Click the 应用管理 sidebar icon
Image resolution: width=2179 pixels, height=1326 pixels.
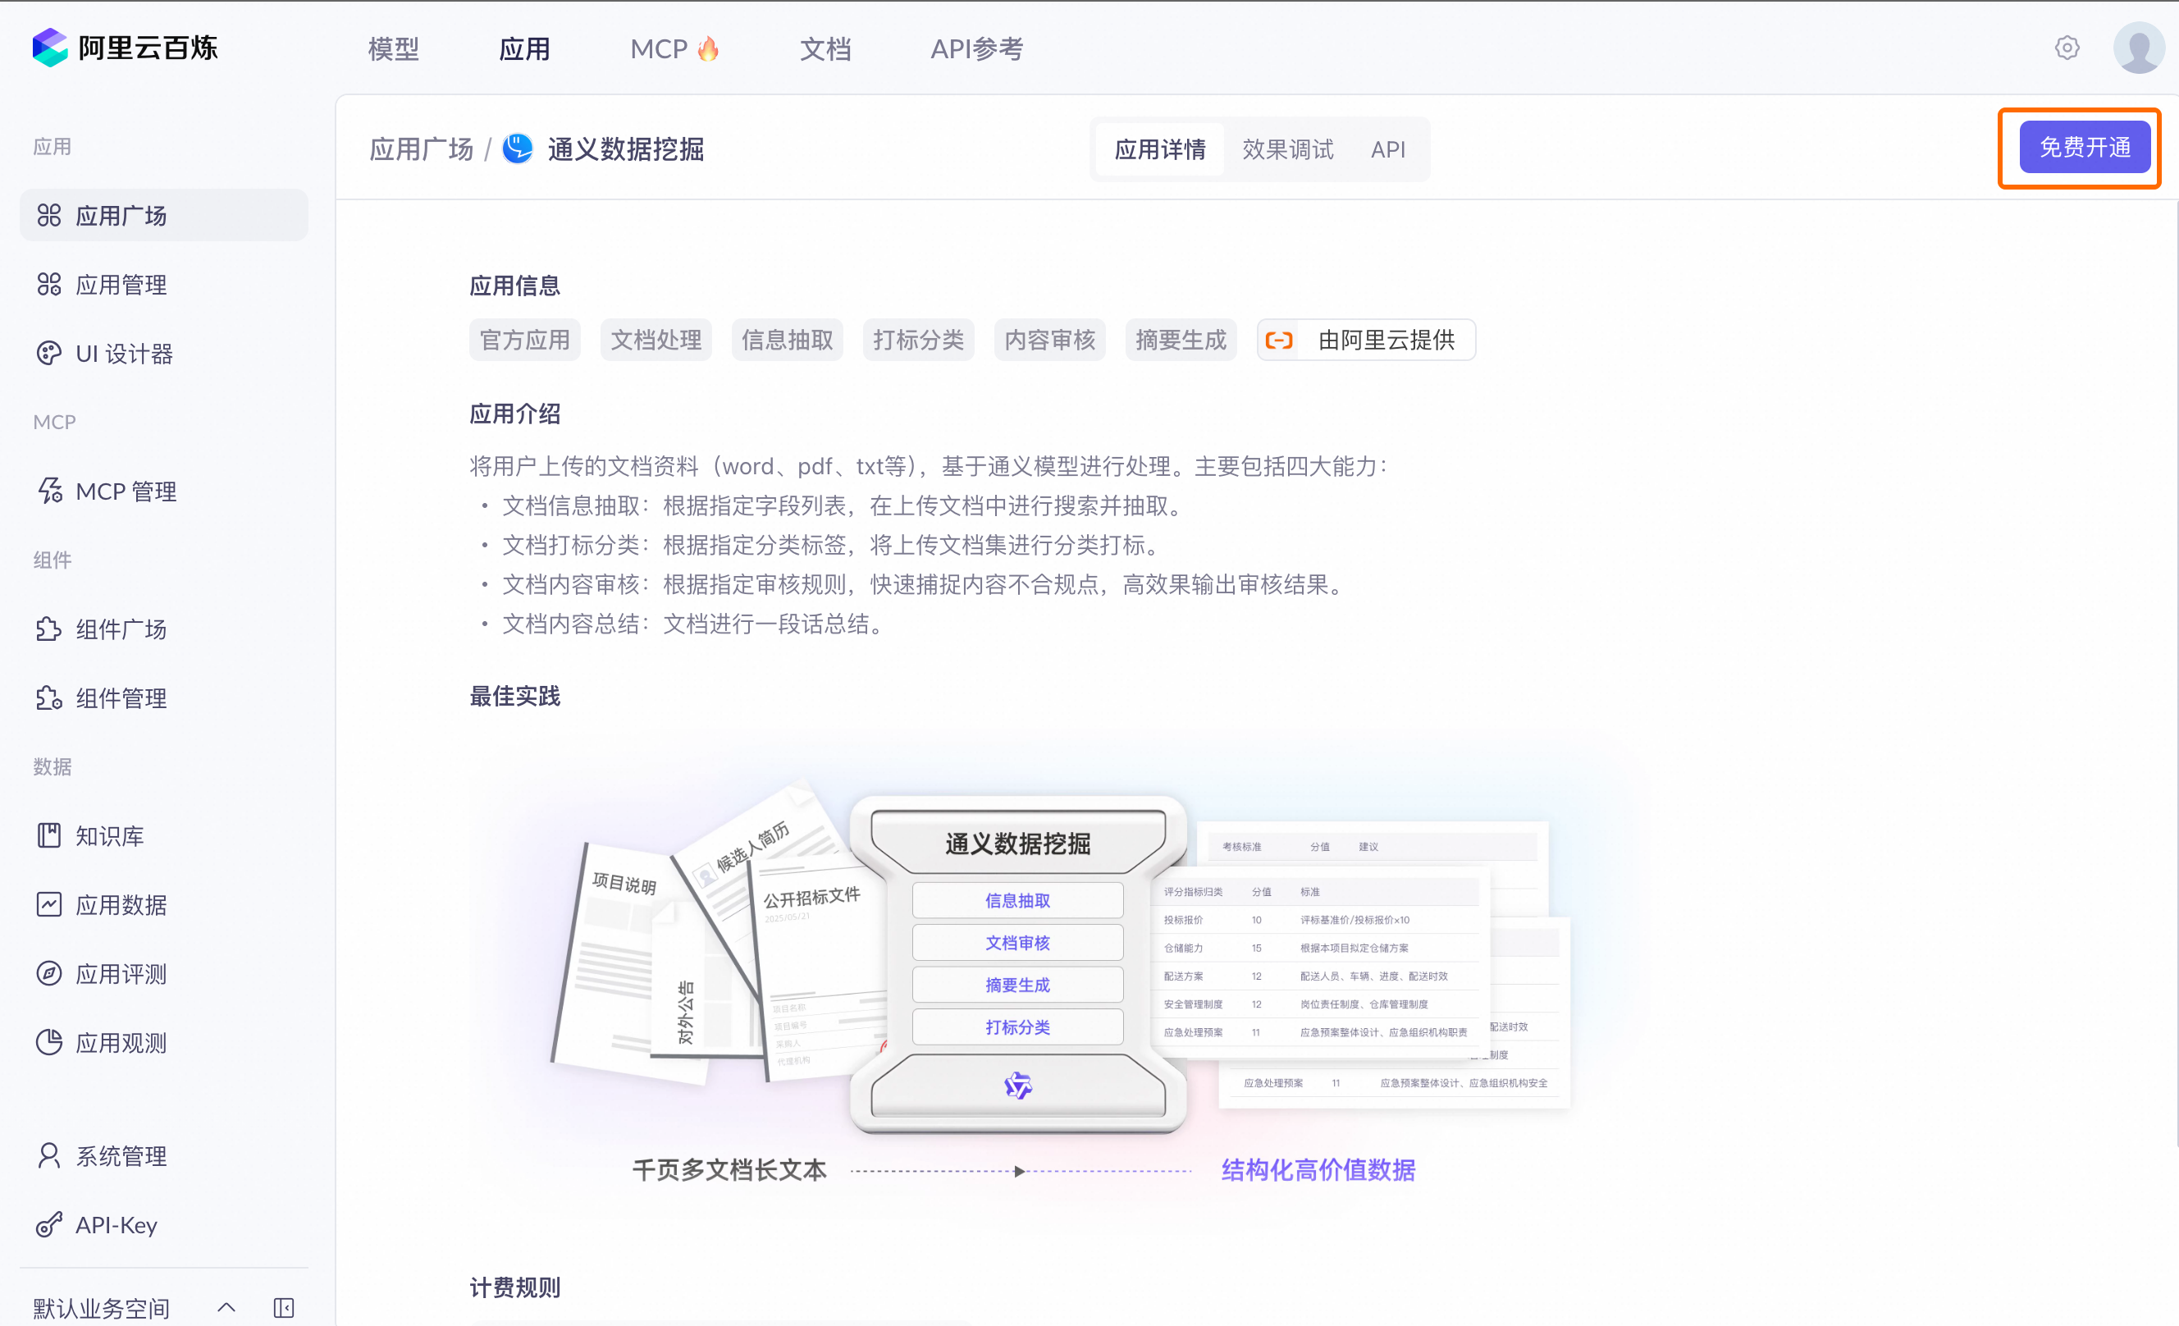49,284
